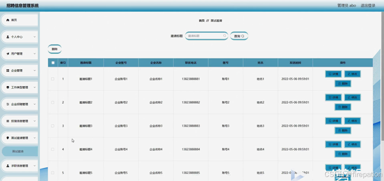
Task: Click 修改 for row 邀请标题2
Action: 352,97
